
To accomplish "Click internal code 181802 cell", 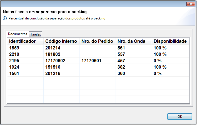I will 53,54.
